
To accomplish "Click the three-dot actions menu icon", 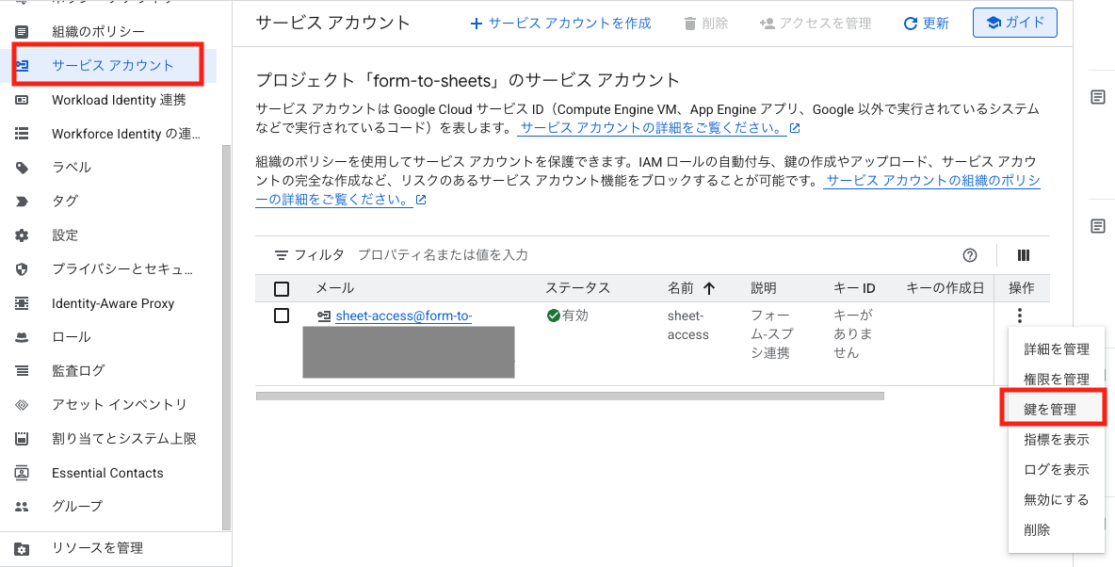I will click(x=1020, y=316).
